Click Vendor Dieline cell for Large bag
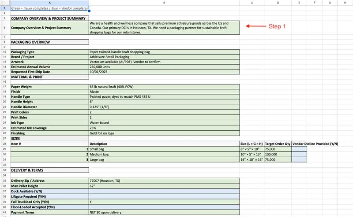Image resolution: width=353 pixels, height=217 pixels. [299, 160]
